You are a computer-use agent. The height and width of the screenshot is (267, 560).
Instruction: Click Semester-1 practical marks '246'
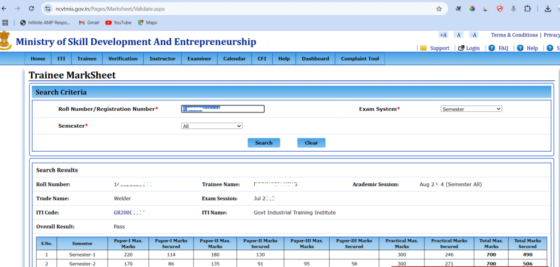(x=449, y=255)
